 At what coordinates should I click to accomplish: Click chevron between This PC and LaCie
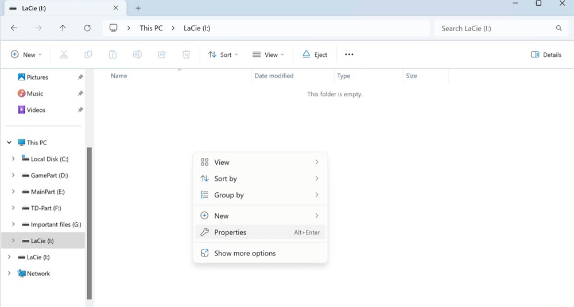(173, 28)
